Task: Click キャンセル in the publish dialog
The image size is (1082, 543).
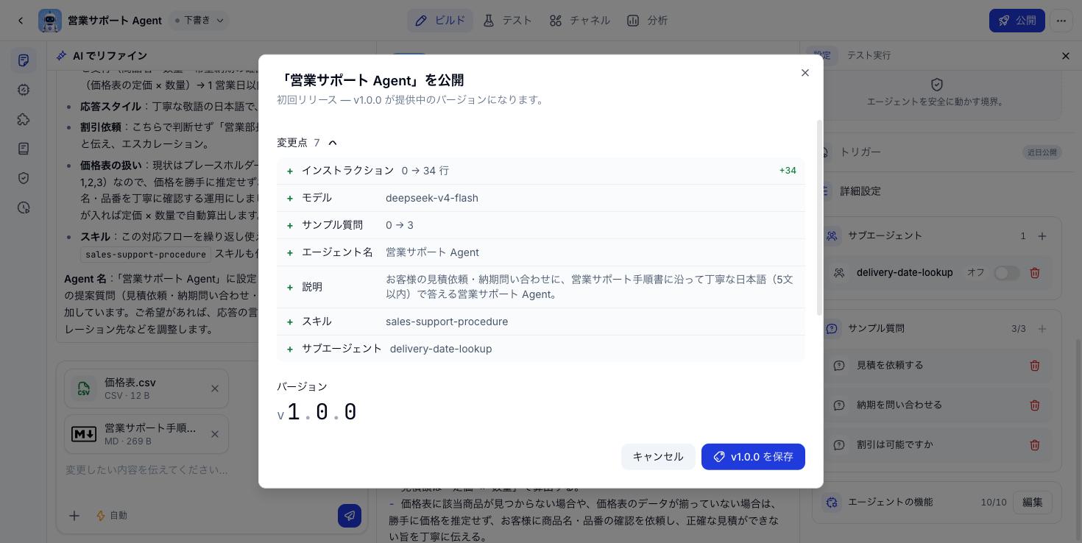Action: (658, 457)
